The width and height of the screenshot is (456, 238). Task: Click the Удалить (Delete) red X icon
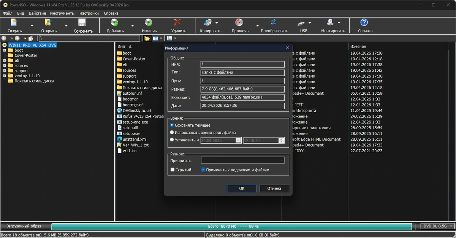click(x=177, y=23)
